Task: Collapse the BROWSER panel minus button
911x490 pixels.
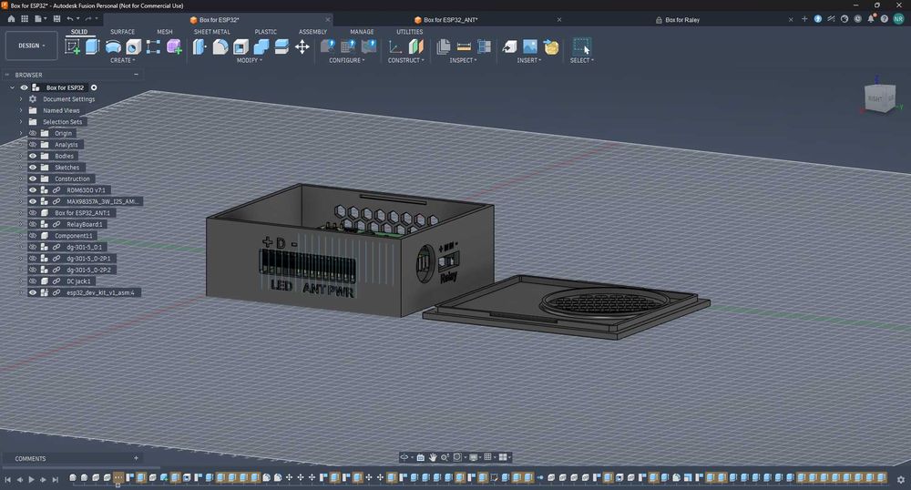Action: tap(136, 75)
